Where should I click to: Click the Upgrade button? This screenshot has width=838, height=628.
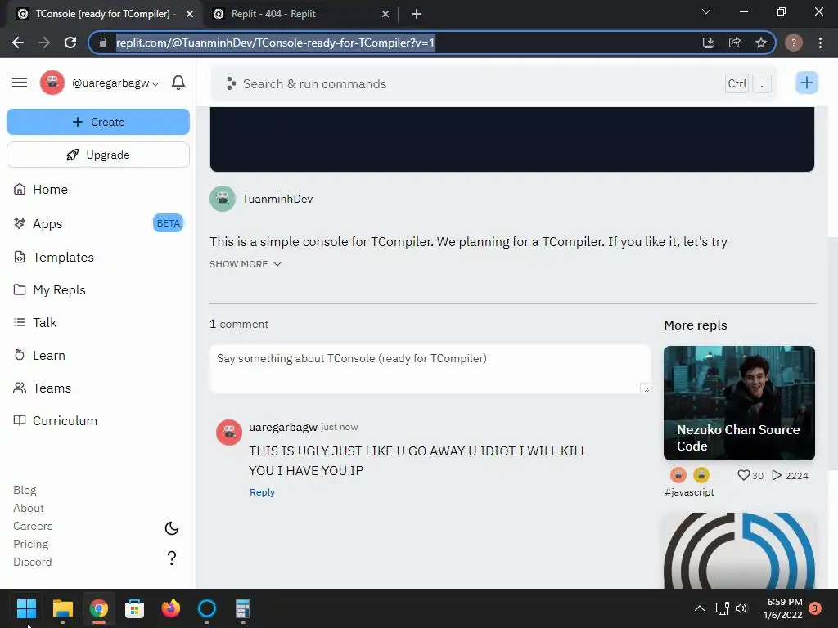[98, 155]
